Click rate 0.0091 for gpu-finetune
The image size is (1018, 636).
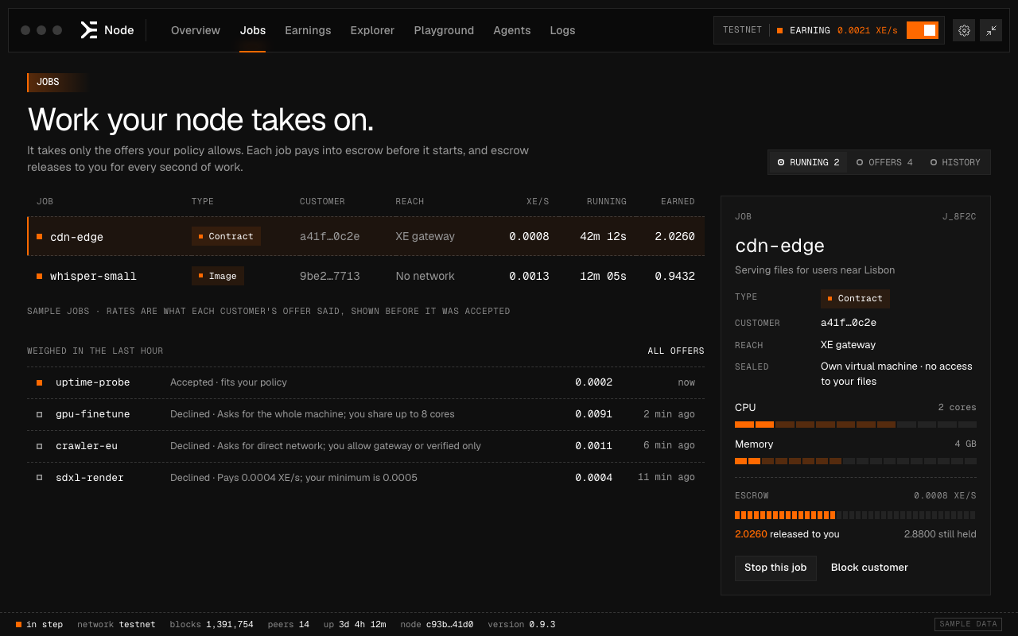point(594,414)
